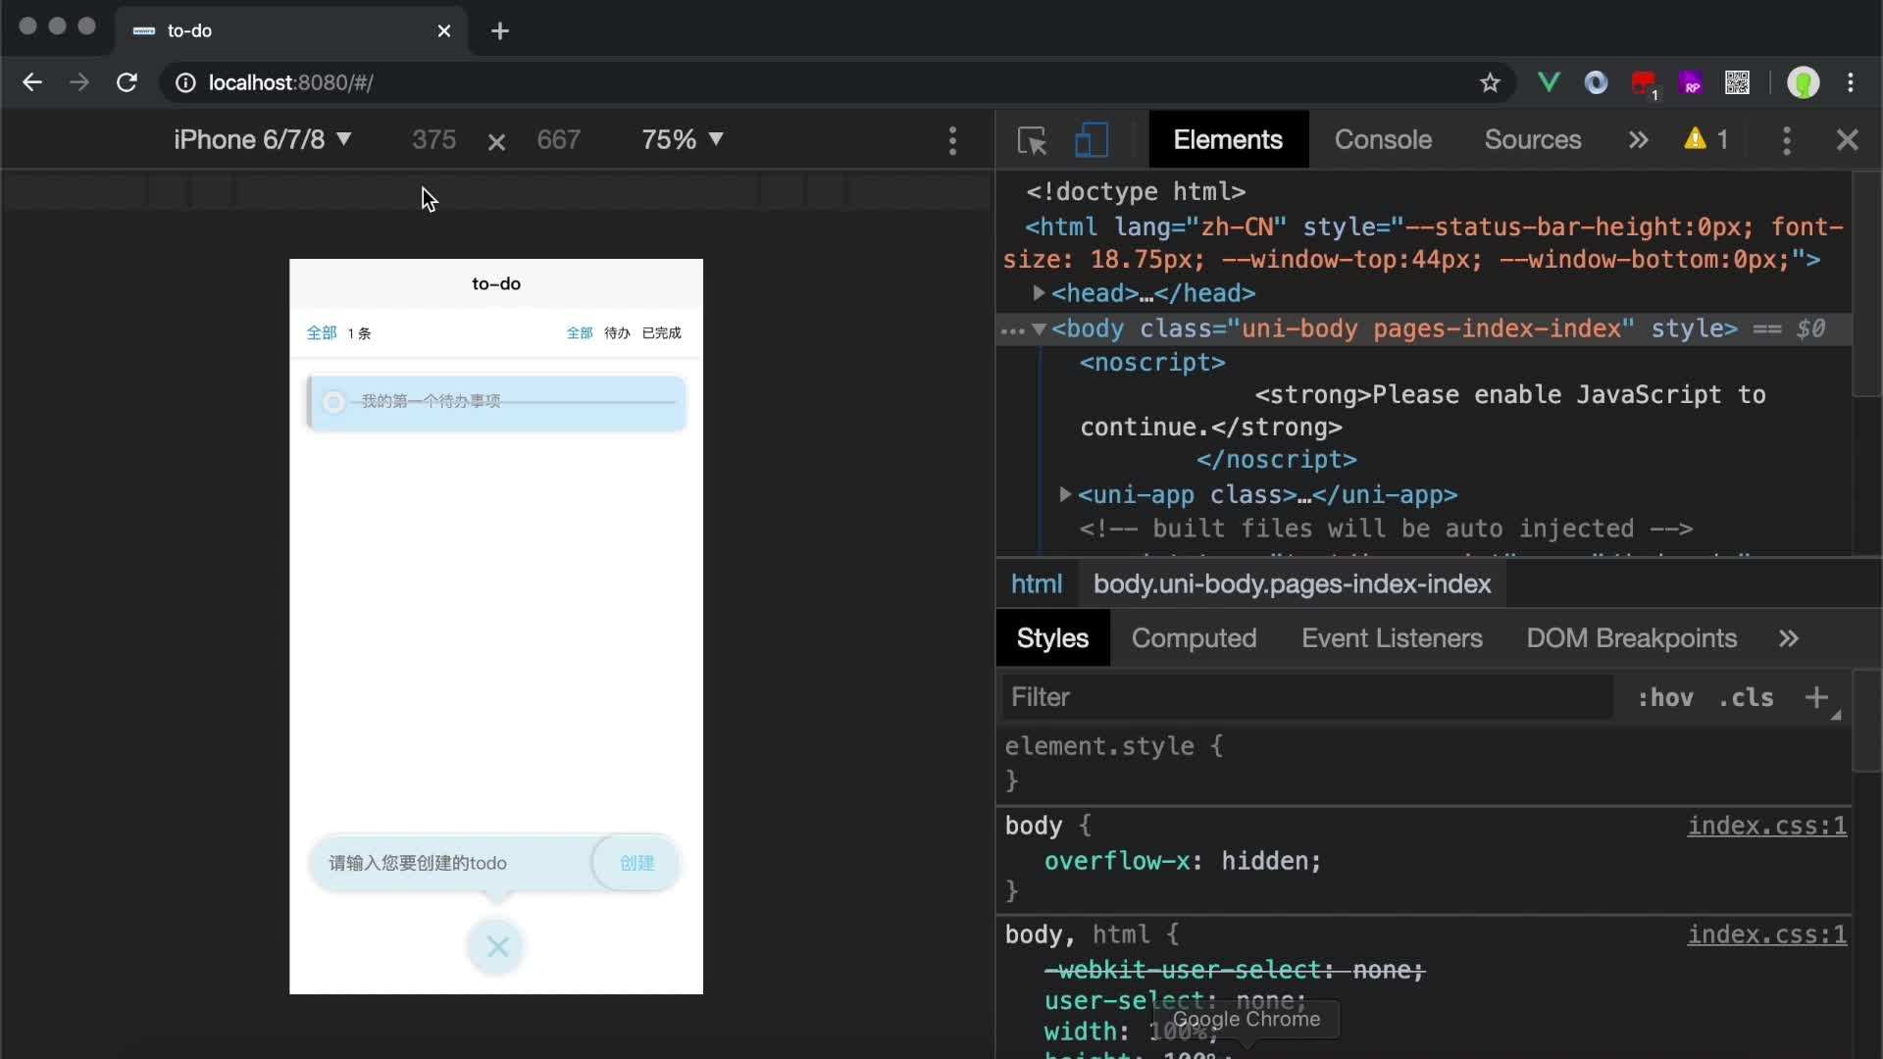Activate the inspect element picker

click(x=1032, y=140)
